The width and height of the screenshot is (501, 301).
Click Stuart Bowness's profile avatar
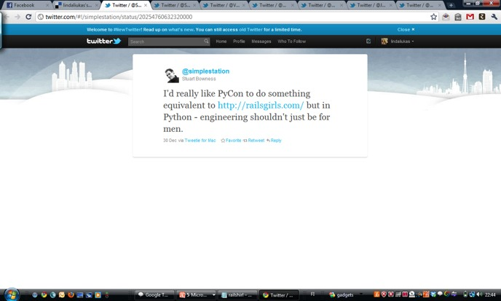point(172,75)
